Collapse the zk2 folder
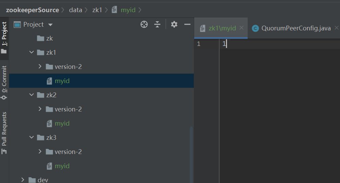The image size is (340, 183). point(31,95)
